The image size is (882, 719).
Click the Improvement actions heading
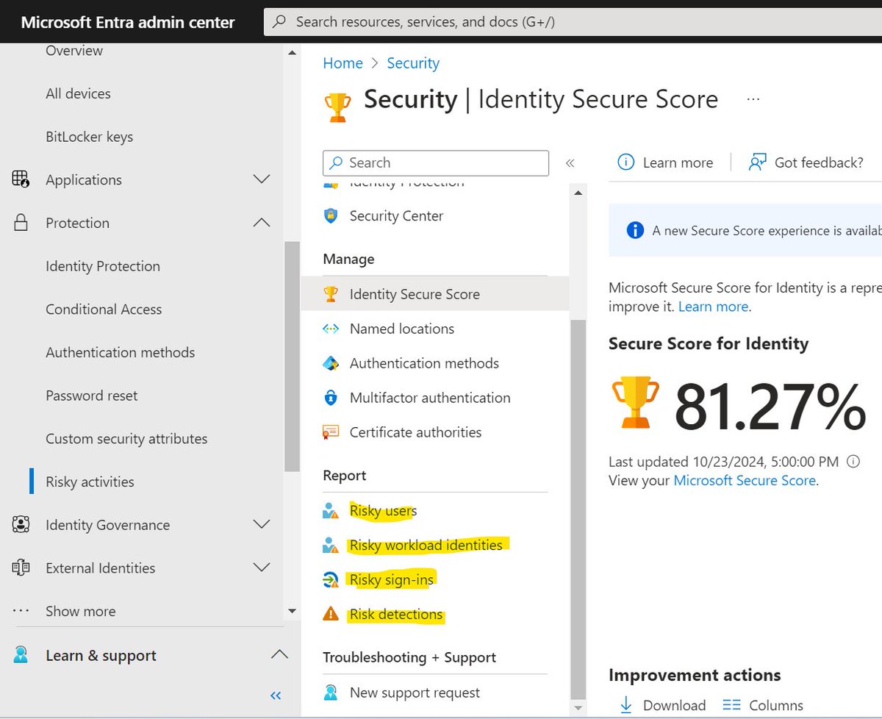[695, 675]
